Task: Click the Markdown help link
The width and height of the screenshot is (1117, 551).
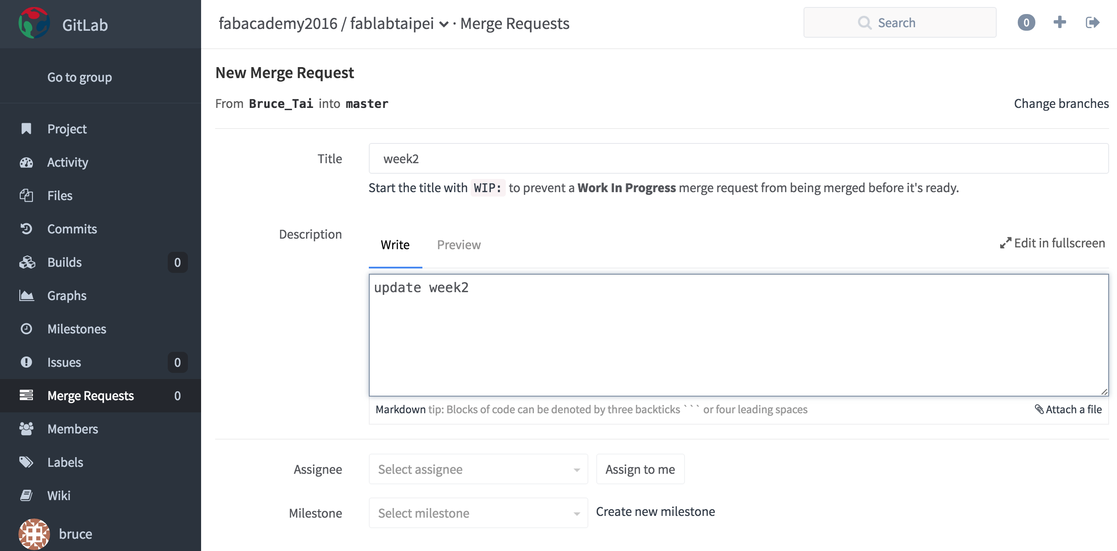Action: (400, 409)
